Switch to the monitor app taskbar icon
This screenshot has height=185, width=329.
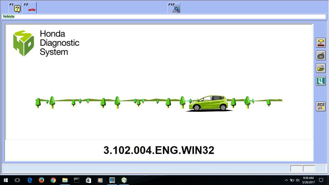[x=112, y=180]
